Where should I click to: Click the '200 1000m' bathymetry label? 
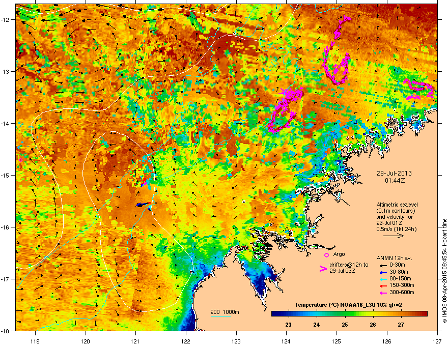225,312
